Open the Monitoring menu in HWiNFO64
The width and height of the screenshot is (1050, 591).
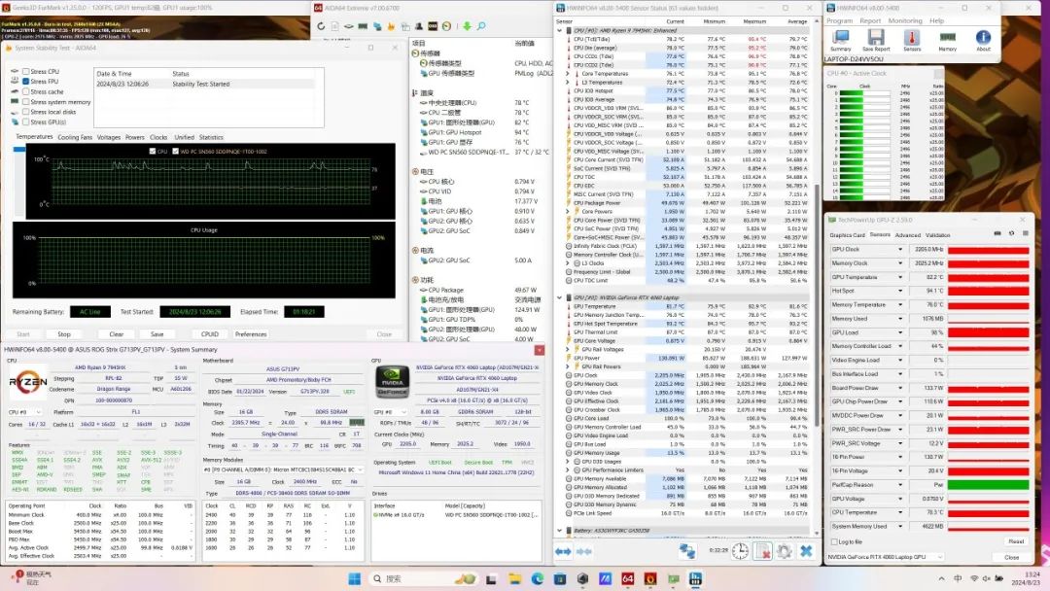tap(904, 20)
